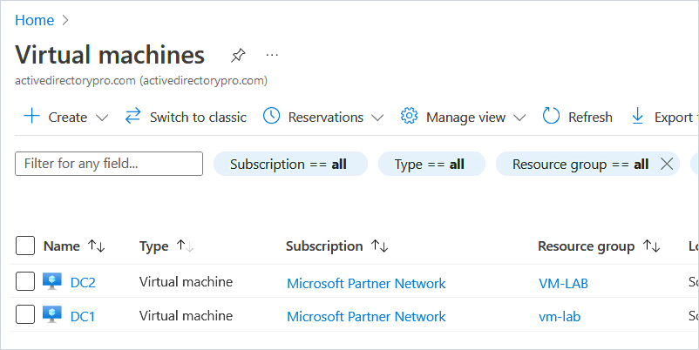Click the Name column header text
Viewport: 699px width, 350px height.
click(x=62, y=246)
